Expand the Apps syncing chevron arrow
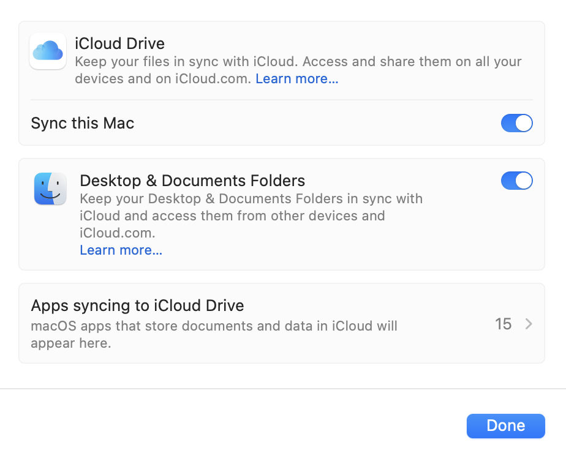 529,324
